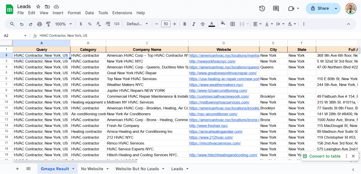Viewport: 361px width, 174px height.
Task: Switch to the No Website tab
Action: click(92, 169)
